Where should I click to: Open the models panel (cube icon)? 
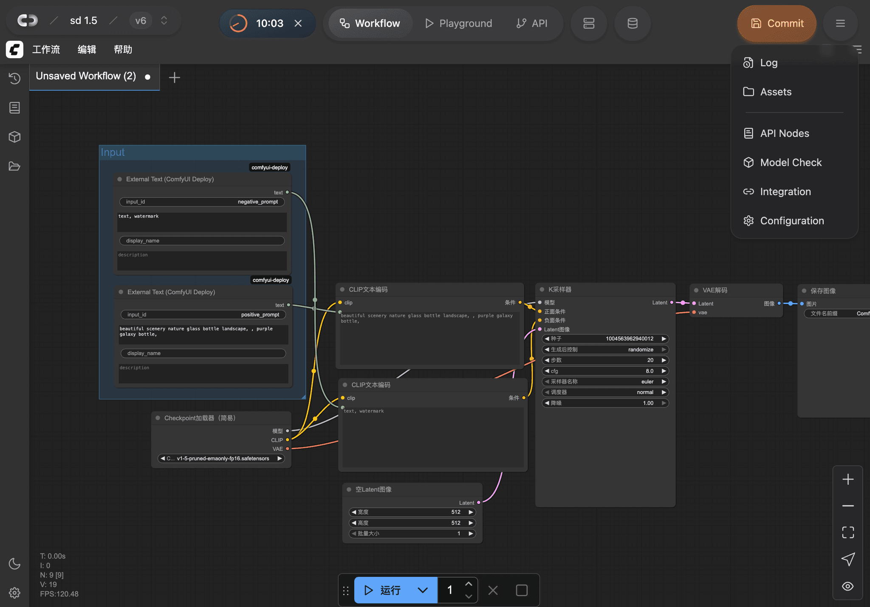click(14, 137)
